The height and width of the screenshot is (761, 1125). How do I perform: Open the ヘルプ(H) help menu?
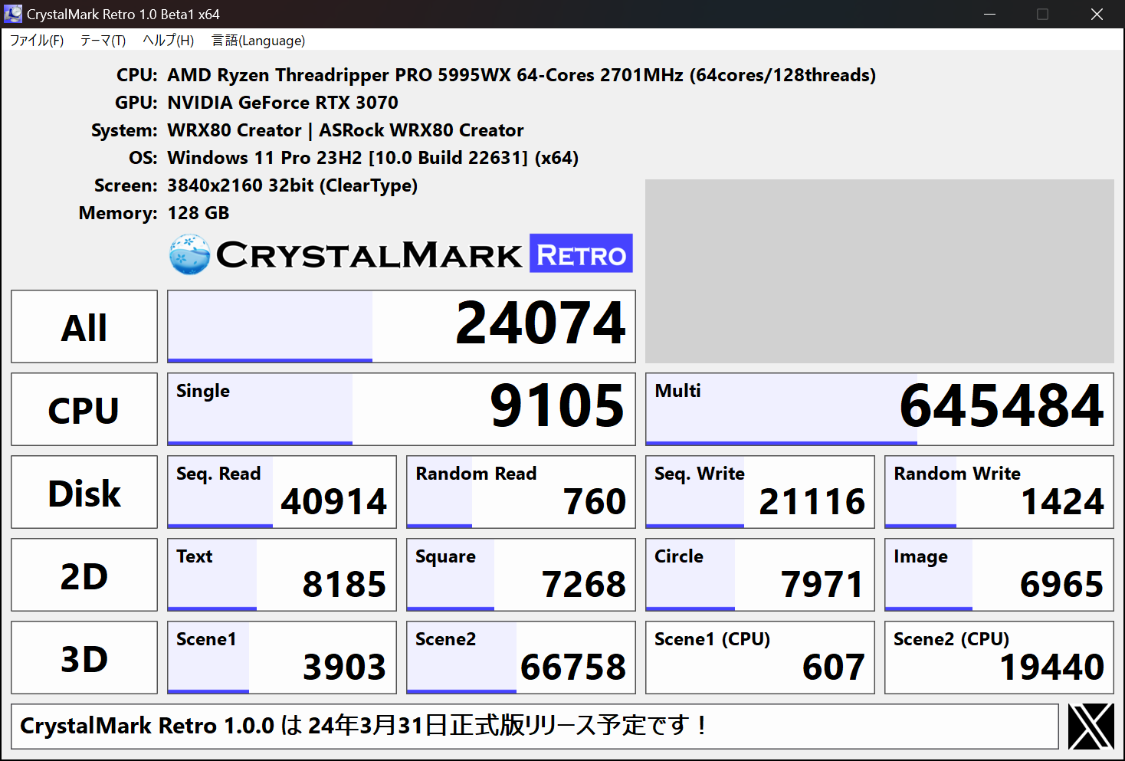tap(168, 41)
